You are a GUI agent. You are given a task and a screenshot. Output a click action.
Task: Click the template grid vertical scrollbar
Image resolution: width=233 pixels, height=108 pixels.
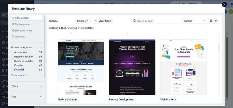click(x=219, y=47)
